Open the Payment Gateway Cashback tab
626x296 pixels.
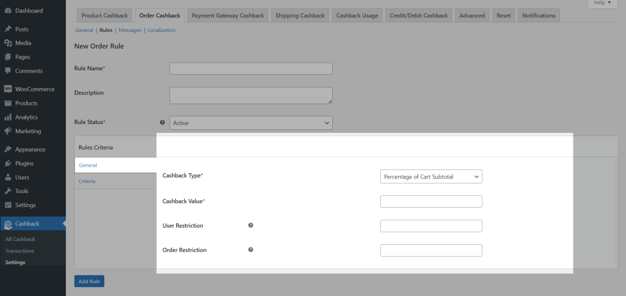227,15
